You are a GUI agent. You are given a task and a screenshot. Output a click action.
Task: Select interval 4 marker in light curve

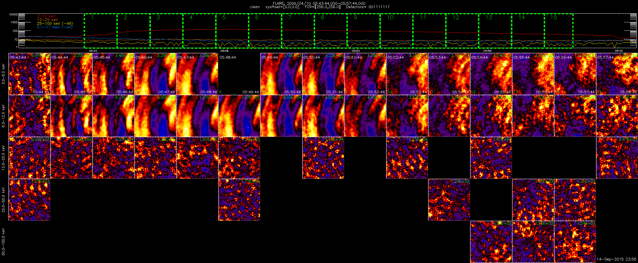[x=191, y=18]
